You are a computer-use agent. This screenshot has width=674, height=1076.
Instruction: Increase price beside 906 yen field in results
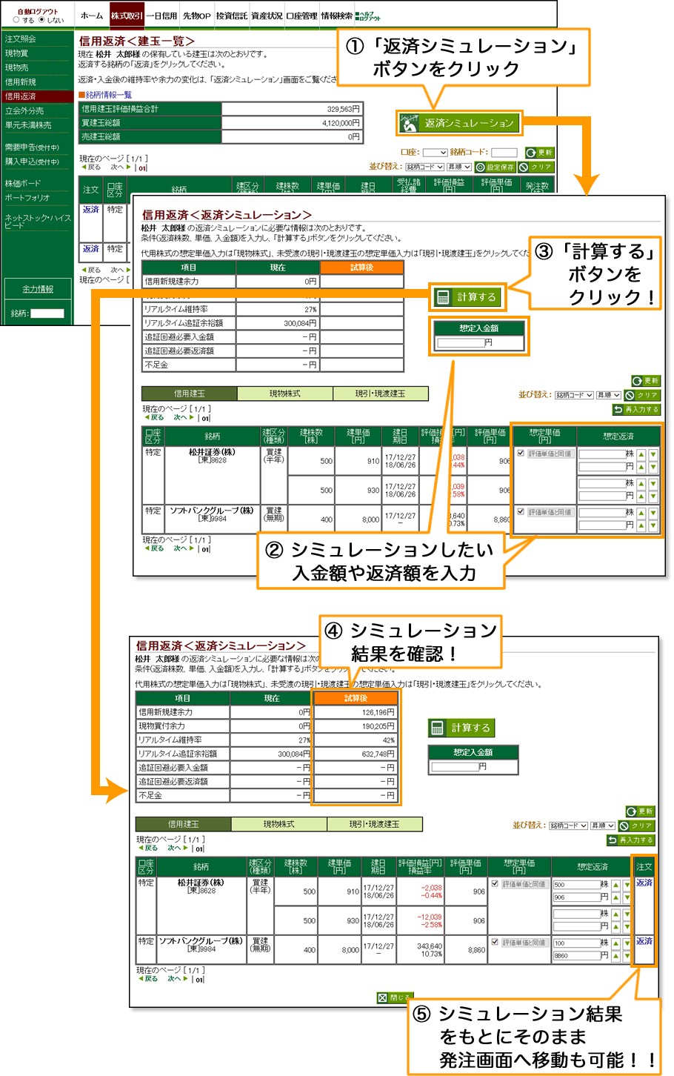pyautogui.click(x=615, y=897)
